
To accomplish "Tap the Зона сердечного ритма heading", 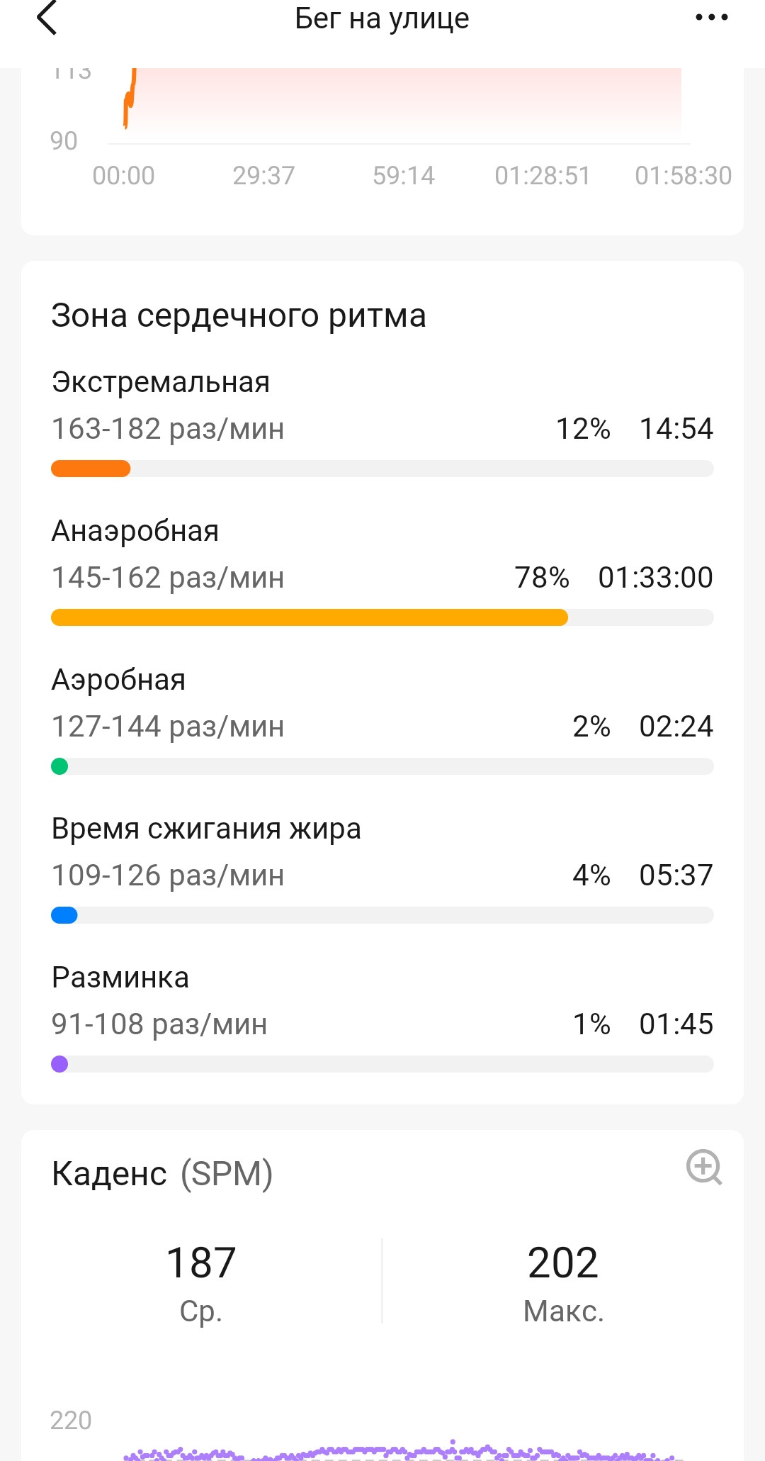I will point(239,315).
